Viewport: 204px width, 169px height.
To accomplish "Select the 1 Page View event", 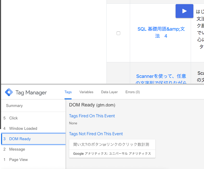I will (x=33, y=160).
